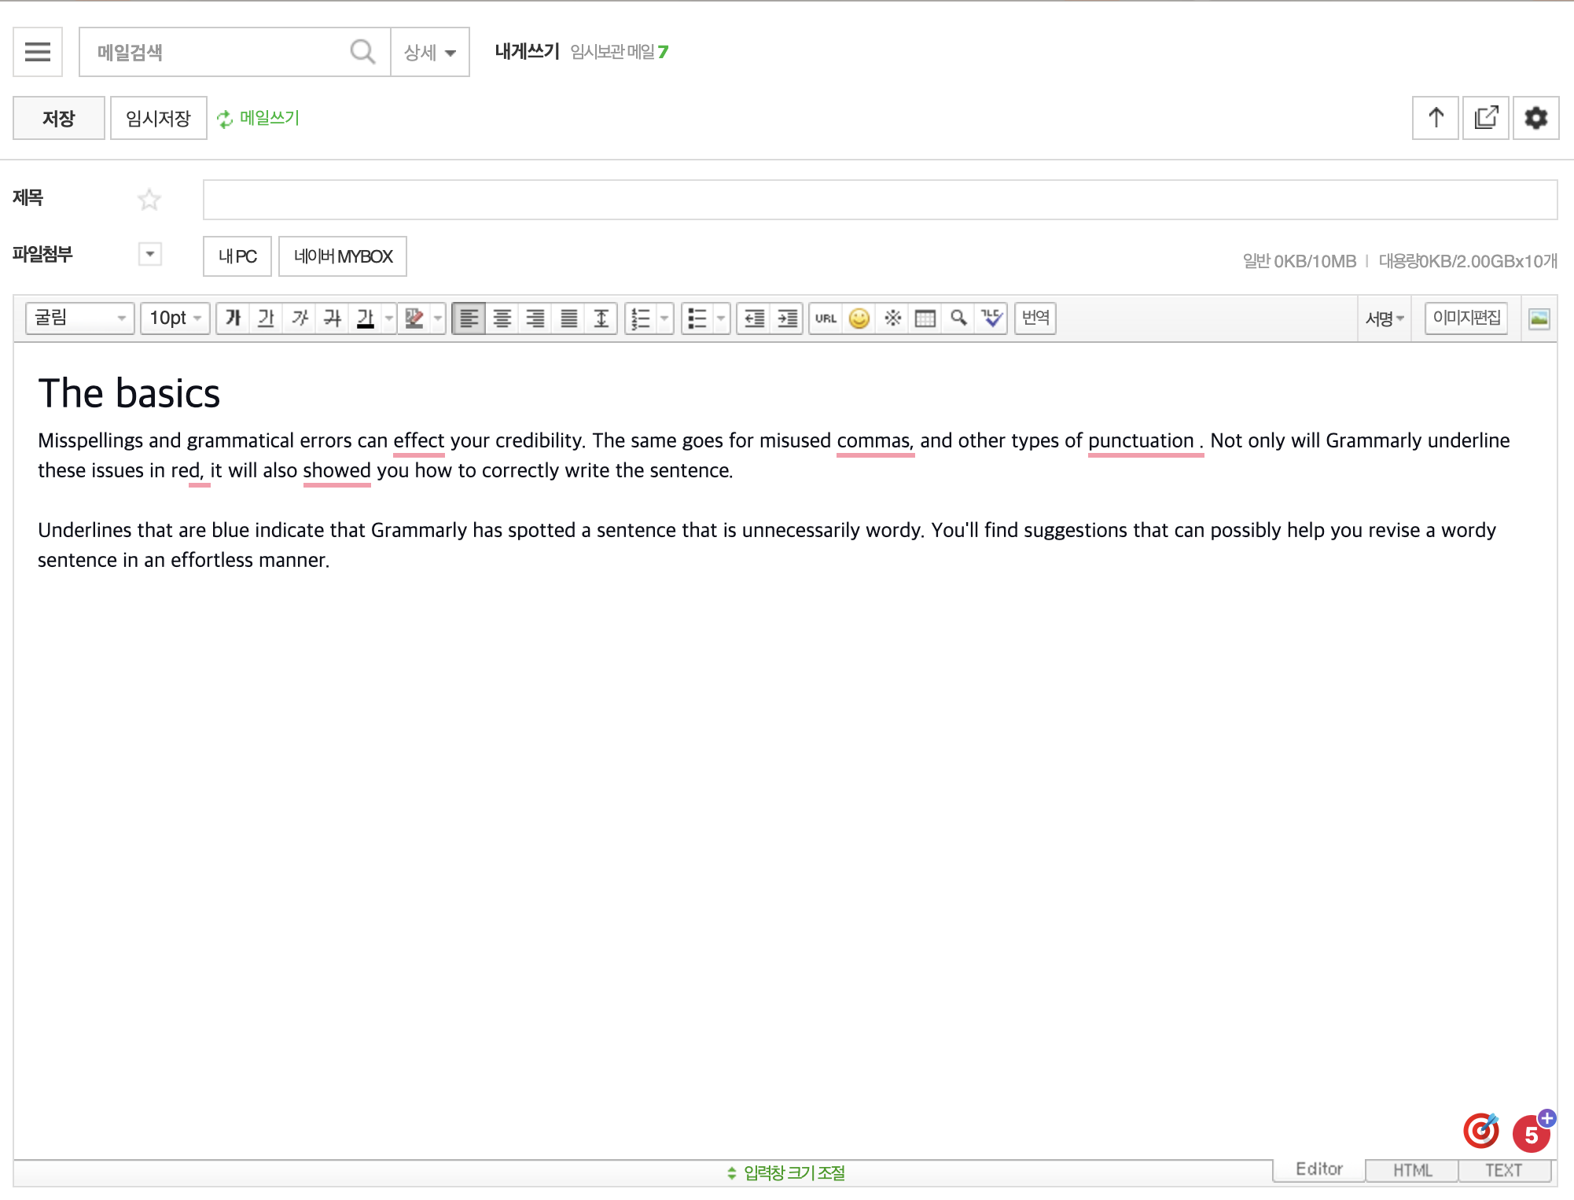The height and width of the screenshot is (1200, 1574).
Task: Toggle bold text formatting
Action: click(234, 318)
